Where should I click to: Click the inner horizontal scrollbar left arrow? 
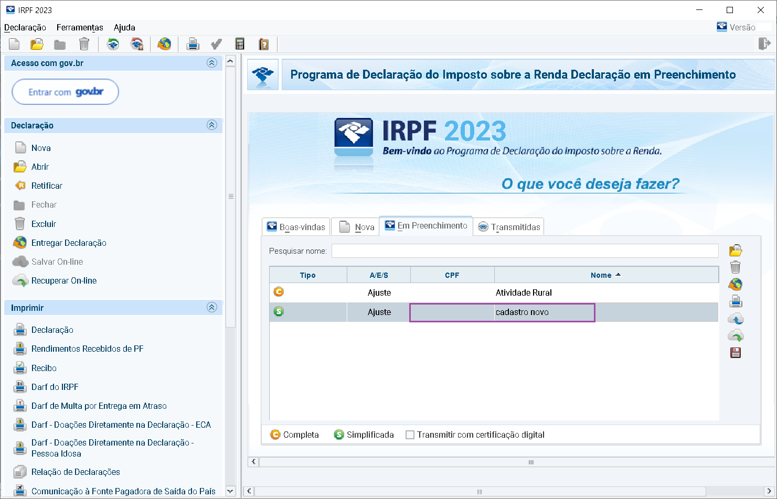click(x=253, y=462)
